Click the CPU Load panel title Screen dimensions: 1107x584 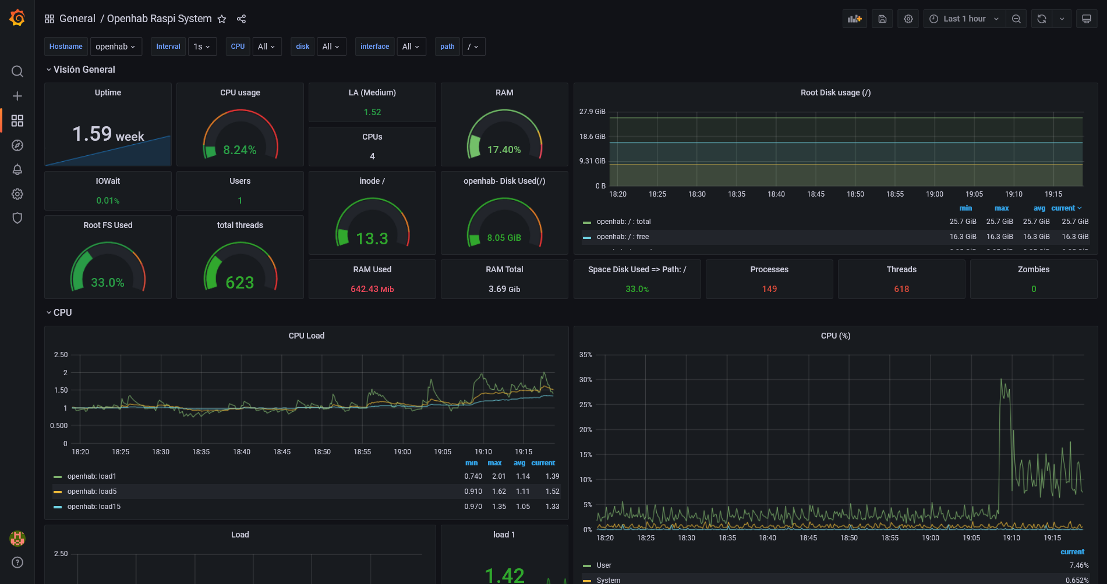coord(306,336)
